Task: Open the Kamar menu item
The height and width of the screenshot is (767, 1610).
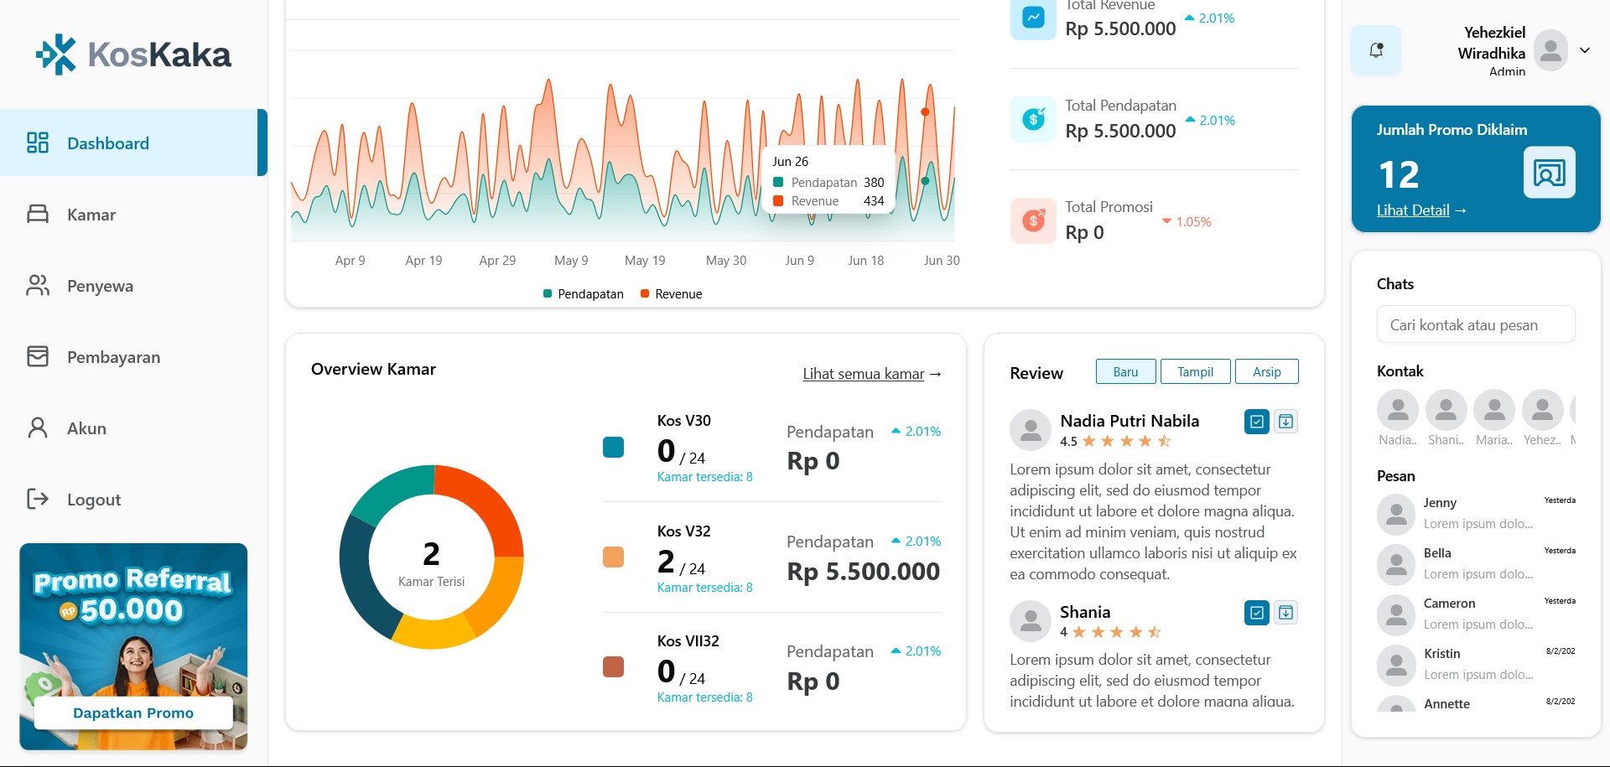Action: pos(91,215)
